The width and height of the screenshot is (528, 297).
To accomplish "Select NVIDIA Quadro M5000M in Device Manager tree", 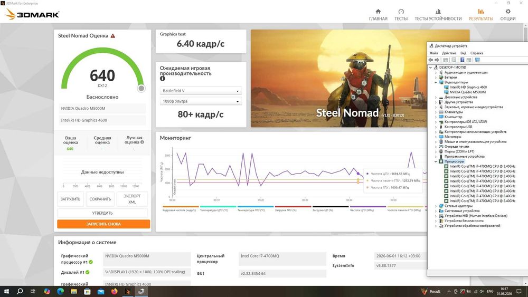I will click(468, 92).
